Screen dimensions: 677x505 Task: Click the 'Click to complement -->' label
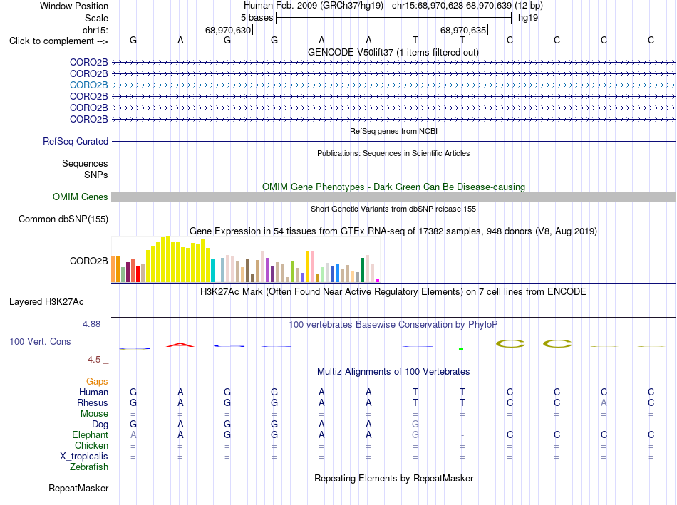(x=58, y=41)
